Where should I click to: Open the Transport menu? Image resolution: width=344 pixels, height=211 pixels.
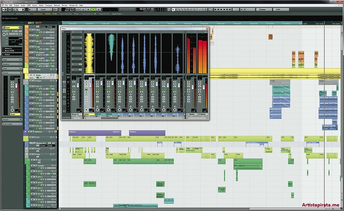point(49,5)
